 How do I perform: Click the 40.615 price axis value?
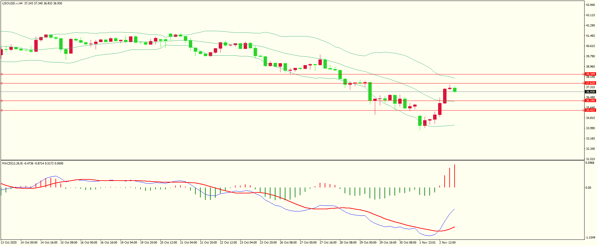point(590,46)
